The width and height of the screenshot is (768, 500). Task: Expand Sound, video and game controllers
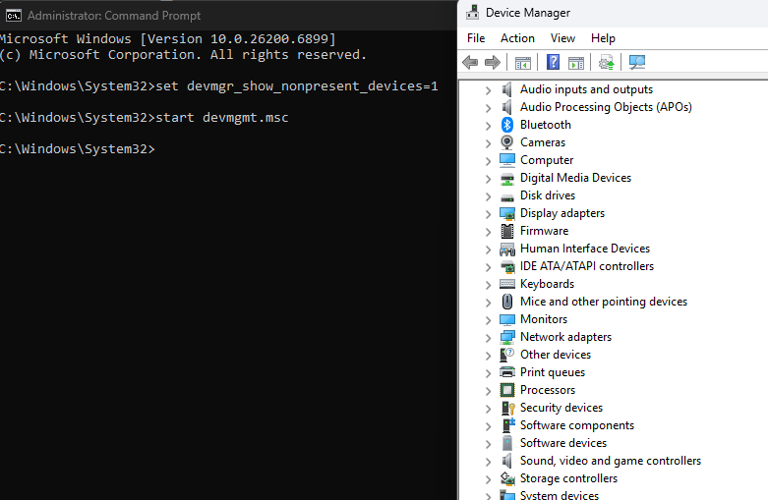489,461
